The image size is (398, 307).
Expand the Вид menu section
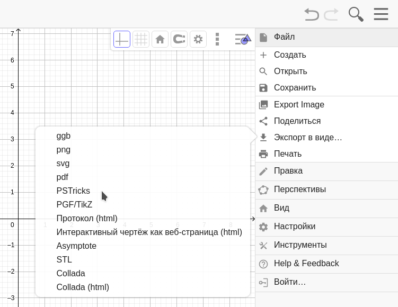(326, 209)
